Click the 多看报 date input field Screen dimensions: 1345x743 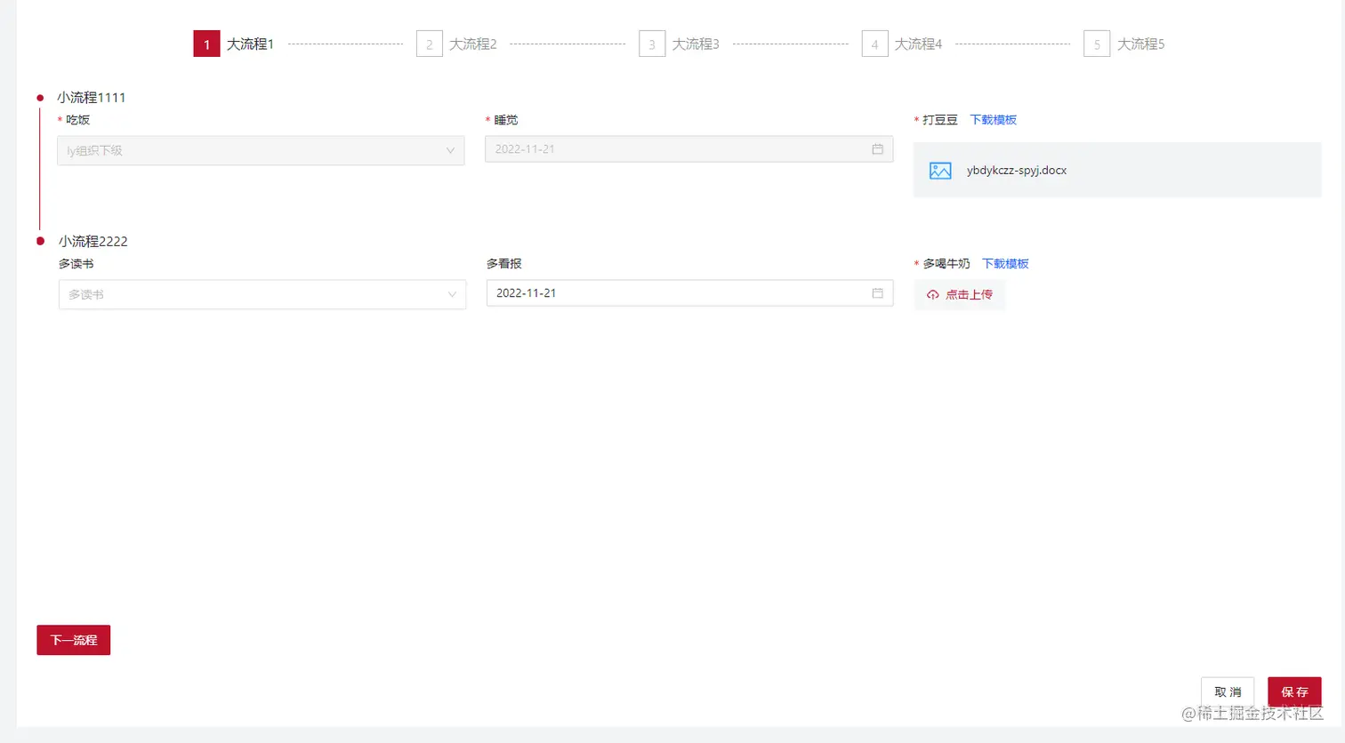pyautogui.click(x=676, y=293)
